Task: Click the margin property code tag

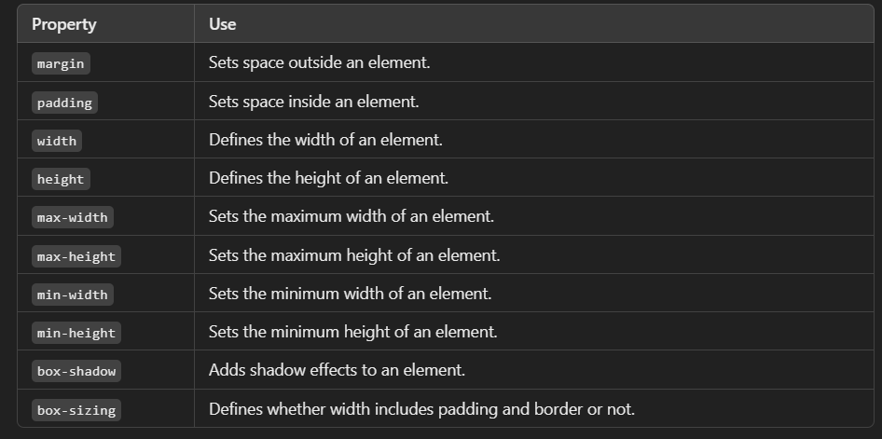Action: (61, 63)
